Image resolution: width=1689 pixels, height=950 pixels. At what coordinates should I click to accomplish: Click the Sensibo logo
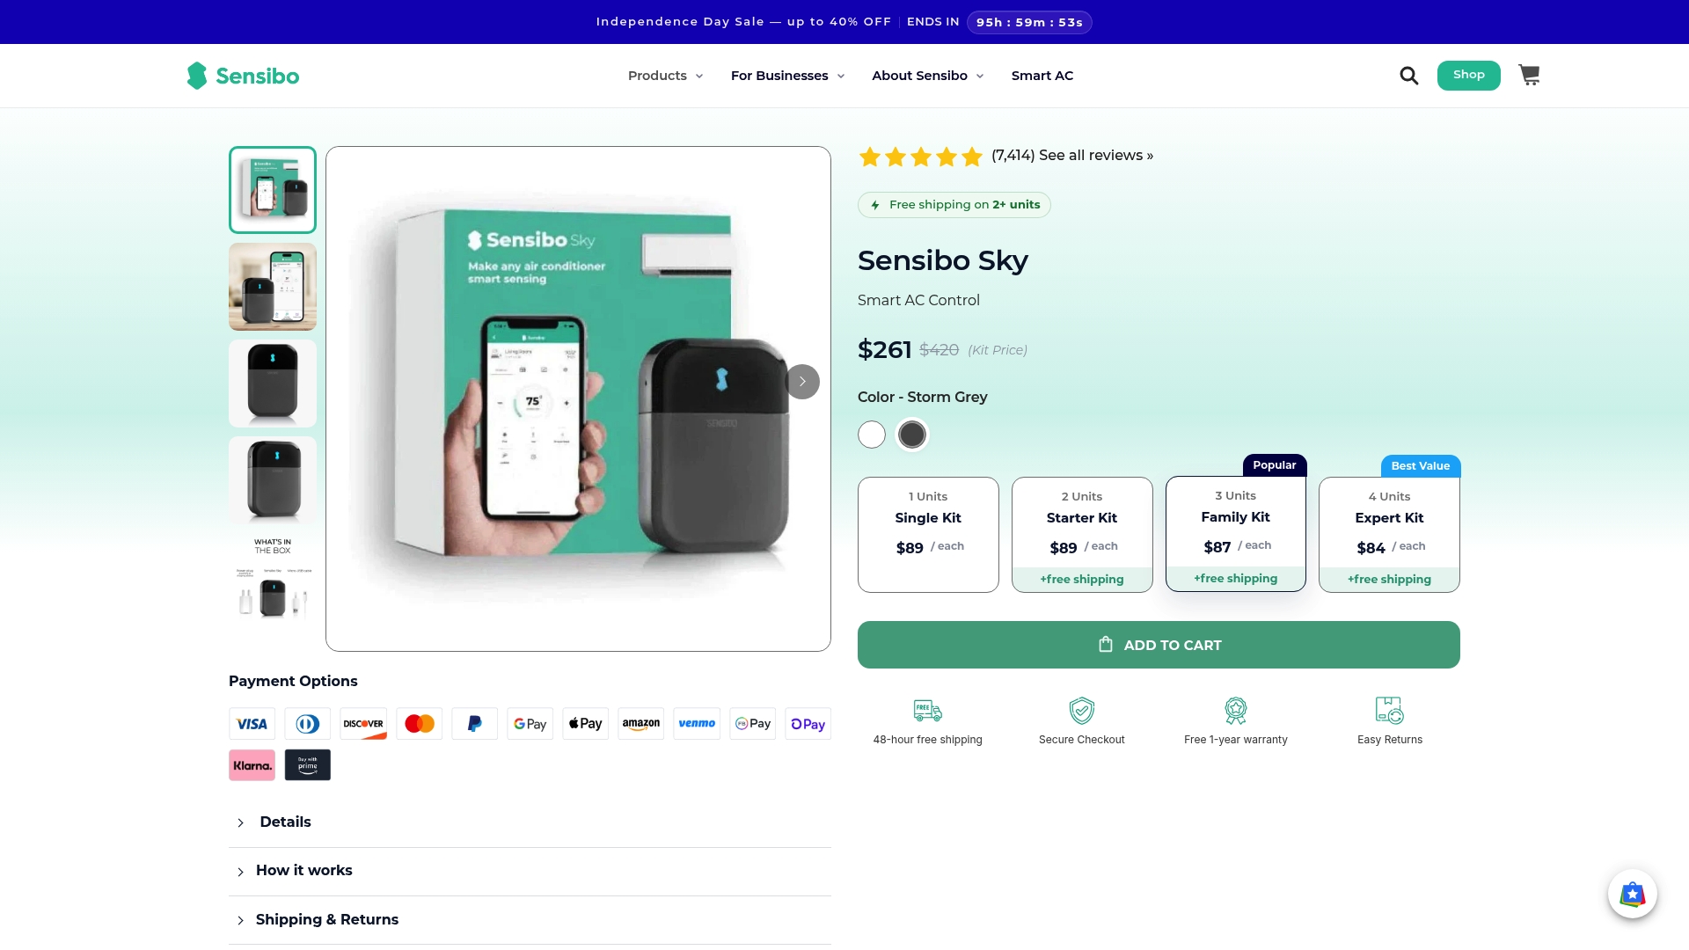point(243,76)
